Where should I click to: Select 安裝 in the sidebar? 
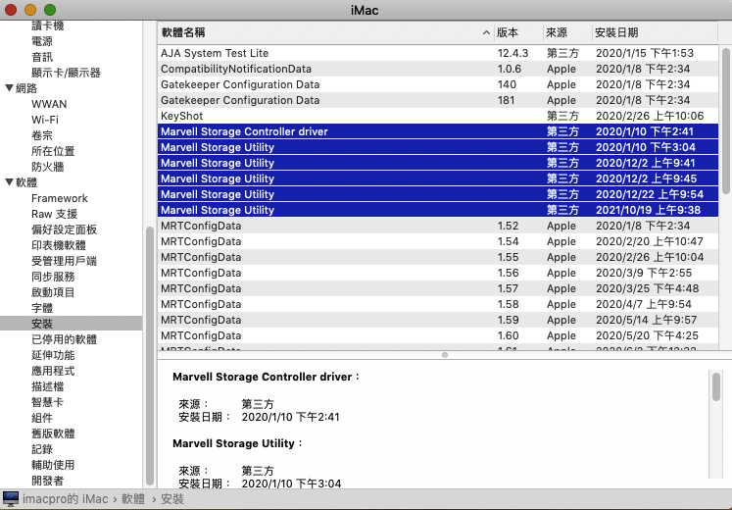71,324
